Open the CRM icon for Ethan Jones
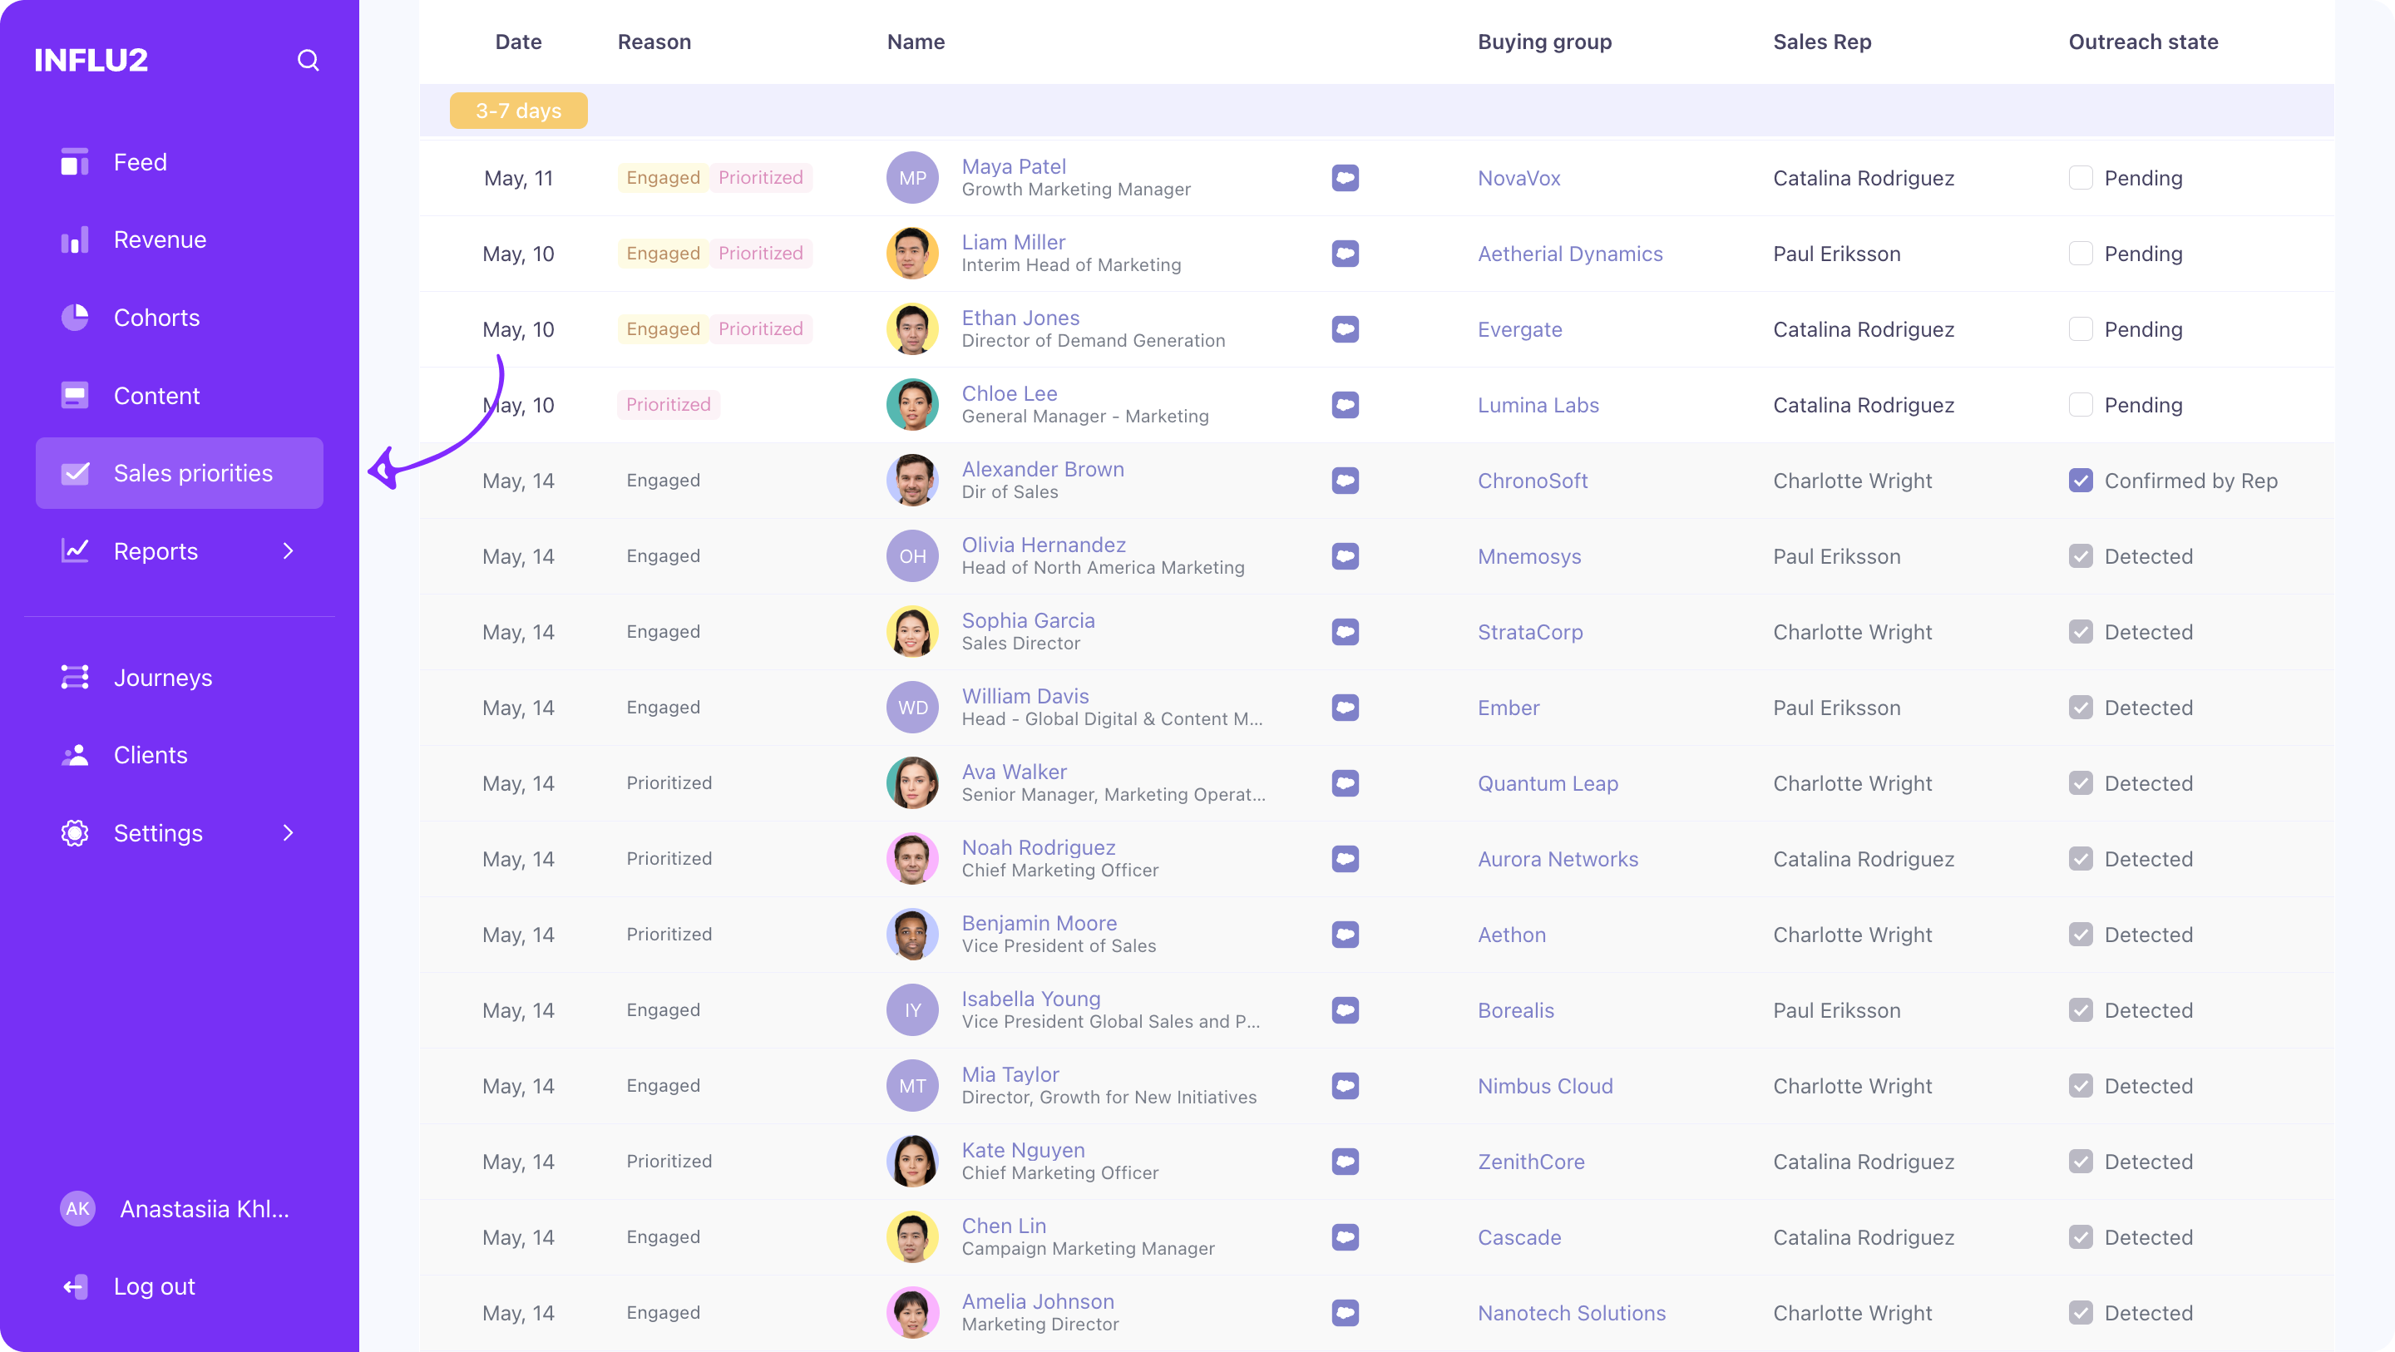This screenshot has height=1352, width=2395. pos(1345,329)
